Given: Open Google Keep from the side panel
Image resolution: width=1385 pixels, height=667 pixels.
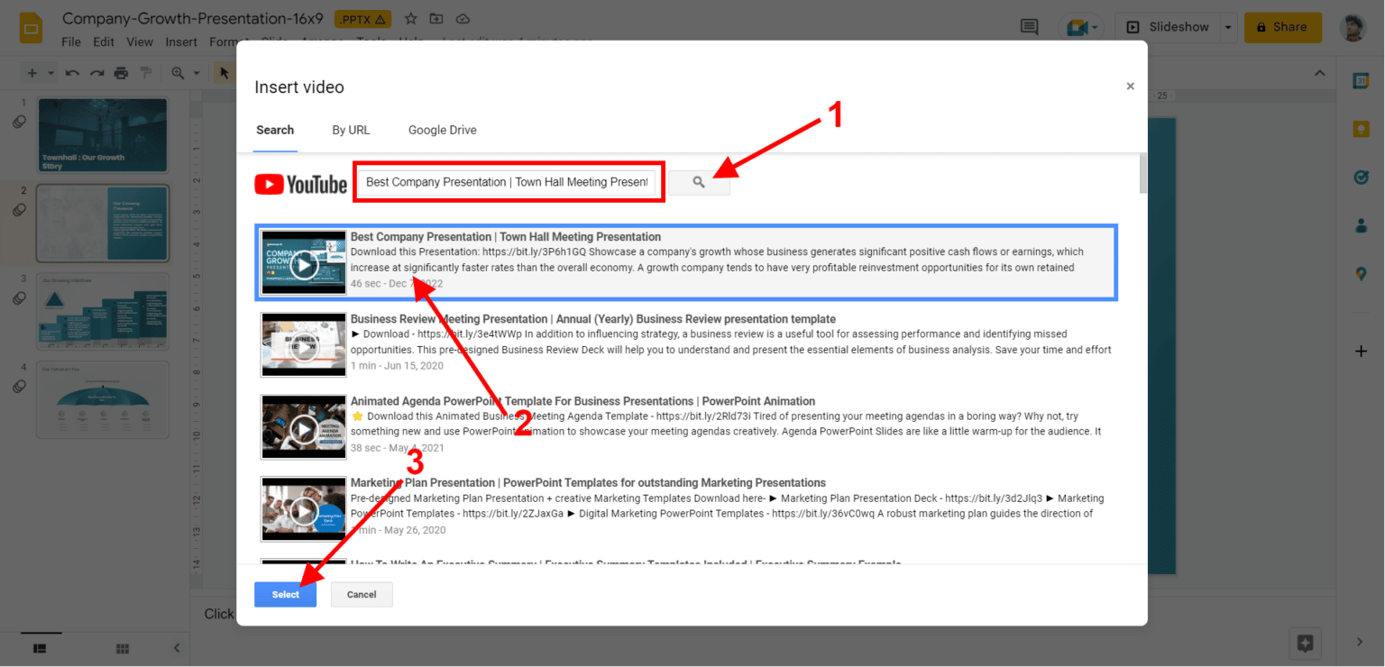Looking at the screenshot, I should 1362,128.
